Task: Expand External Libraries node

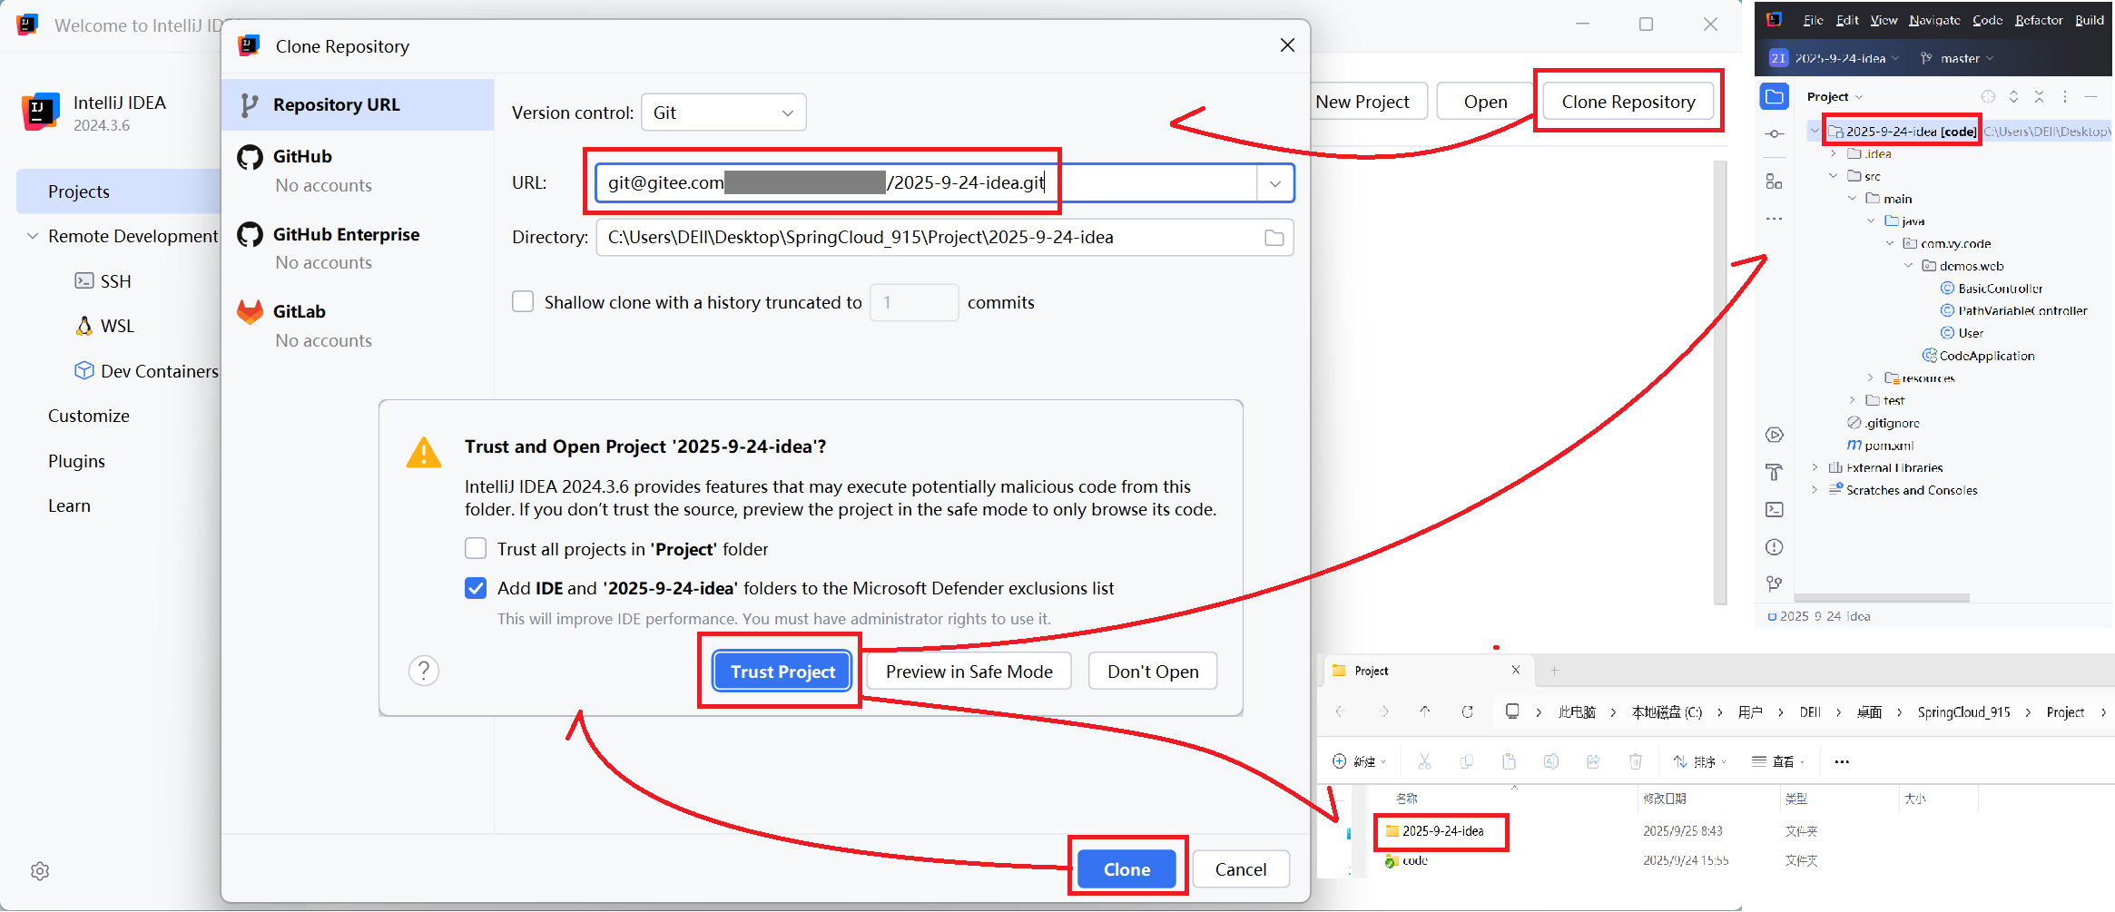Action: 1815,467
